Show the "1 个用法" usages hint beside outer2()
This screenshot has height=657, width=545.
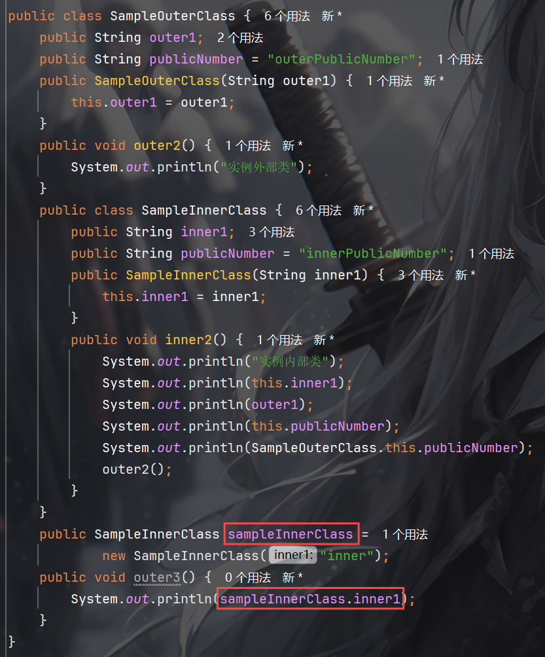(248, 146)
